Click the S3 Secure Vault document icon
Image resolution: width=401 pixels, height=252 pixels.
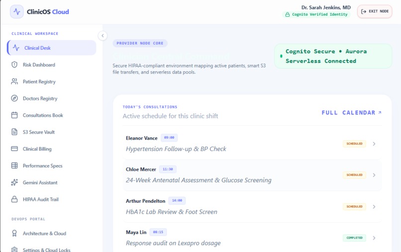coord(14,132)
